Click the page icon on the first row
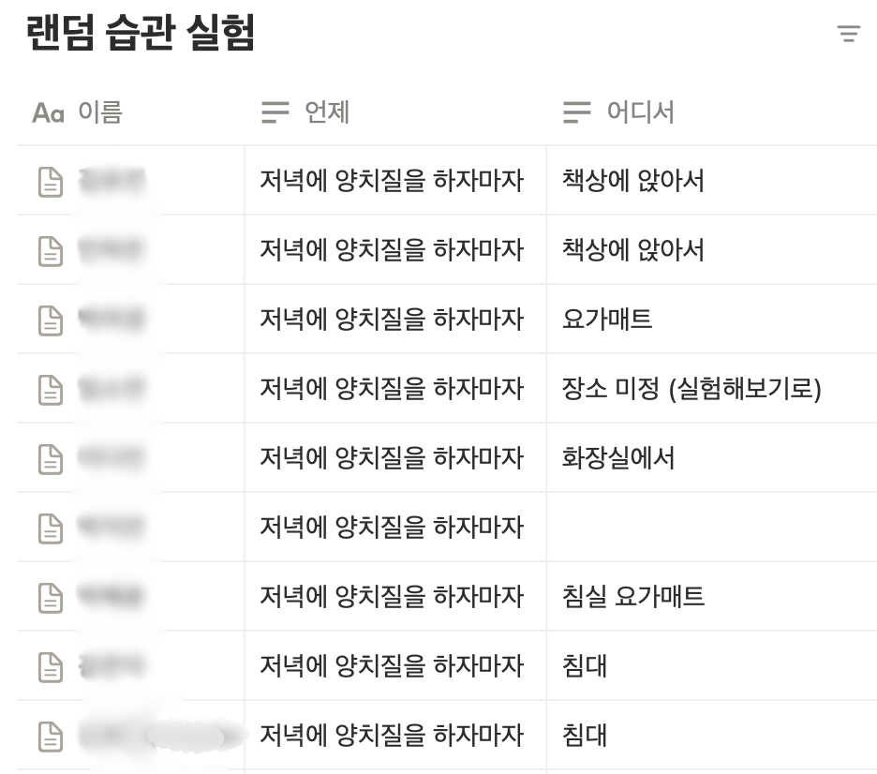 coord(50,181)
